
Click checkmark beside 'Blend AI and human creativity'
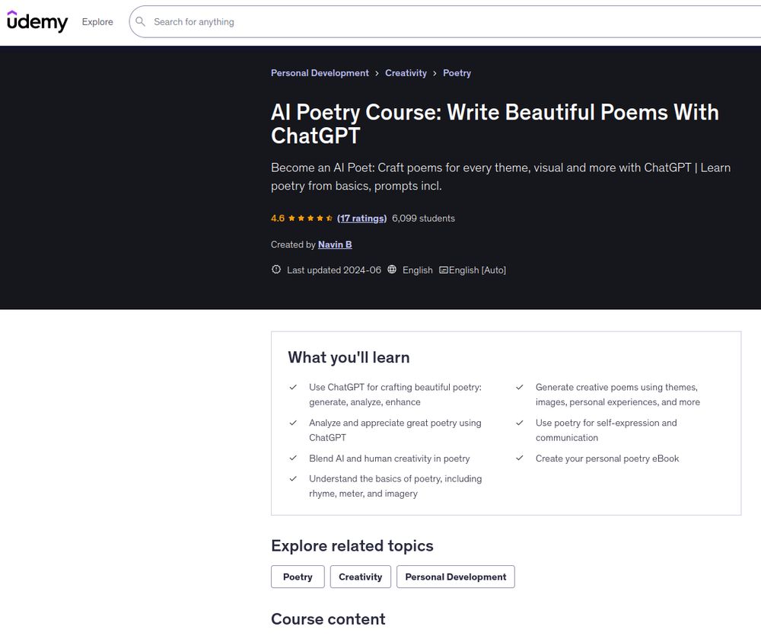(x=293, y=459)
